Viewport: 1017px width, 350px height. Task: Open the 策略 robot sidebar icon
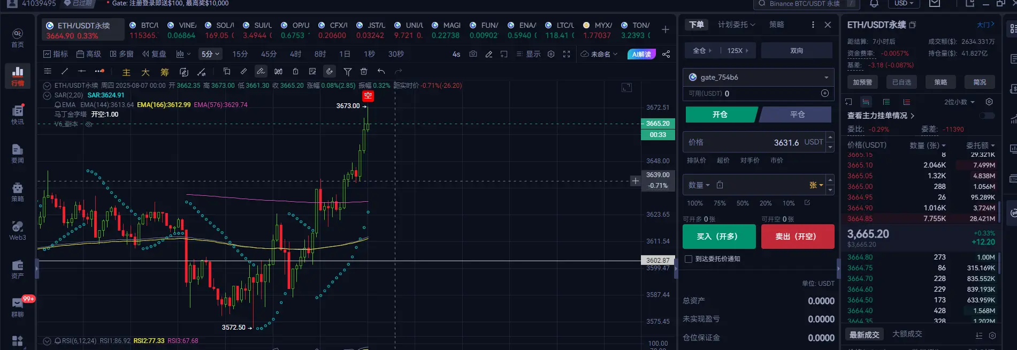18,192
